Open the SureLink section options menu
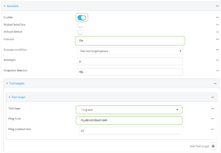This screenshot has width=221, height=153. coord(217,6)
